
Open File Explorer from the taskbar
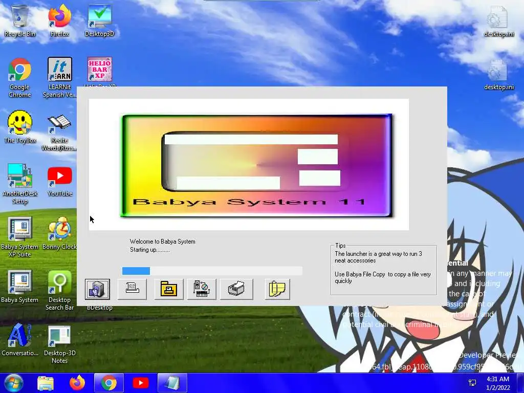[46, 383]
